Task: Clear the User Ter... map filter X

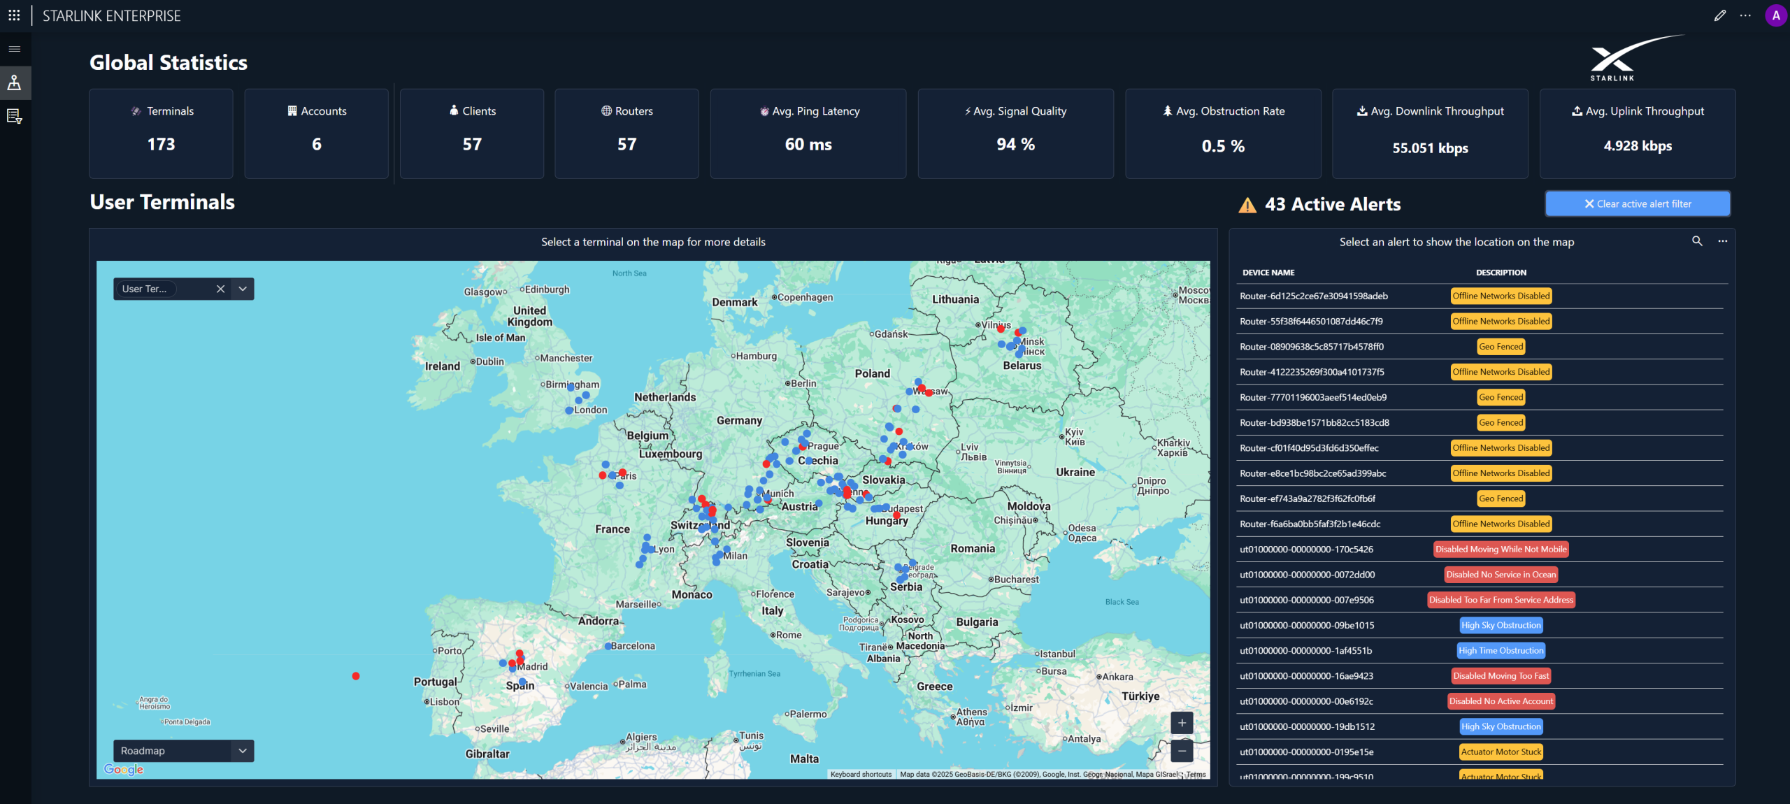Action: (220, 289)
